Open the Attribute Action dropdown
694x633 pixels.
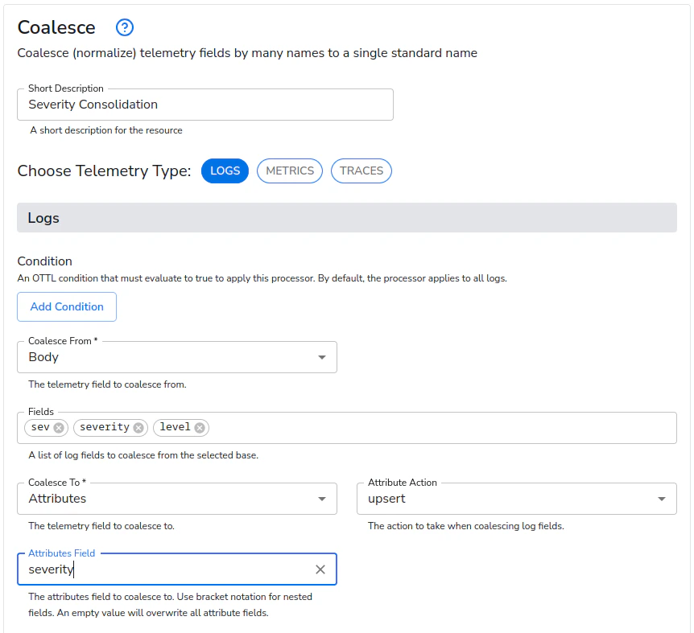coord(517,499)
